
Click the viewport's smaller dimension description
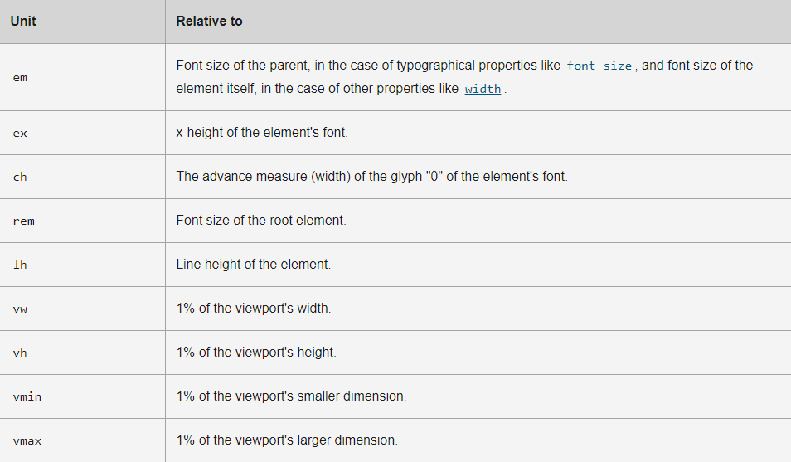(x=291, y=396)
